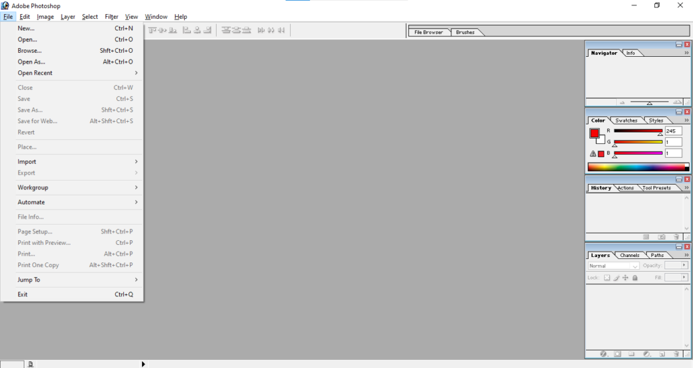This screenshot has height=368, width=693.
Task: Click the distribute bottom edges icon
Action: click(246, 30)
